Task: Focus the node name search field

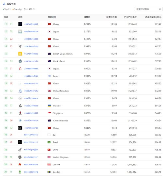Action: pos(148,9)
